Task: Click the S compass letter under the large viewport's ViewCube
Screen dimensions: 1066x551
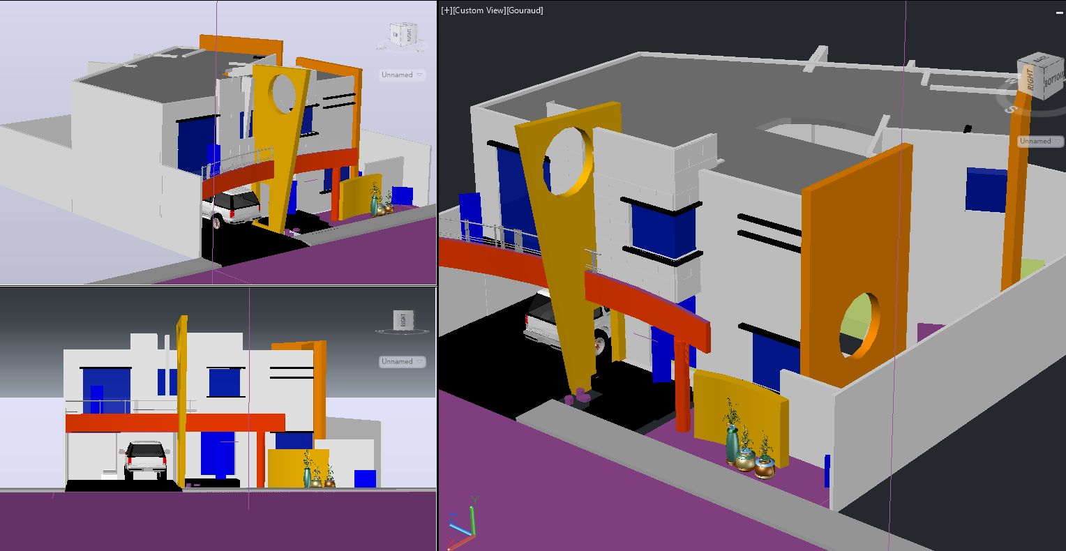Action: [x=1010, y=108]
